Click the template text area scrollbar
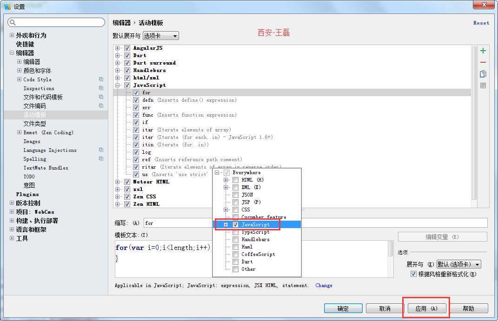 pyautogui.click(x=391, y=249)
